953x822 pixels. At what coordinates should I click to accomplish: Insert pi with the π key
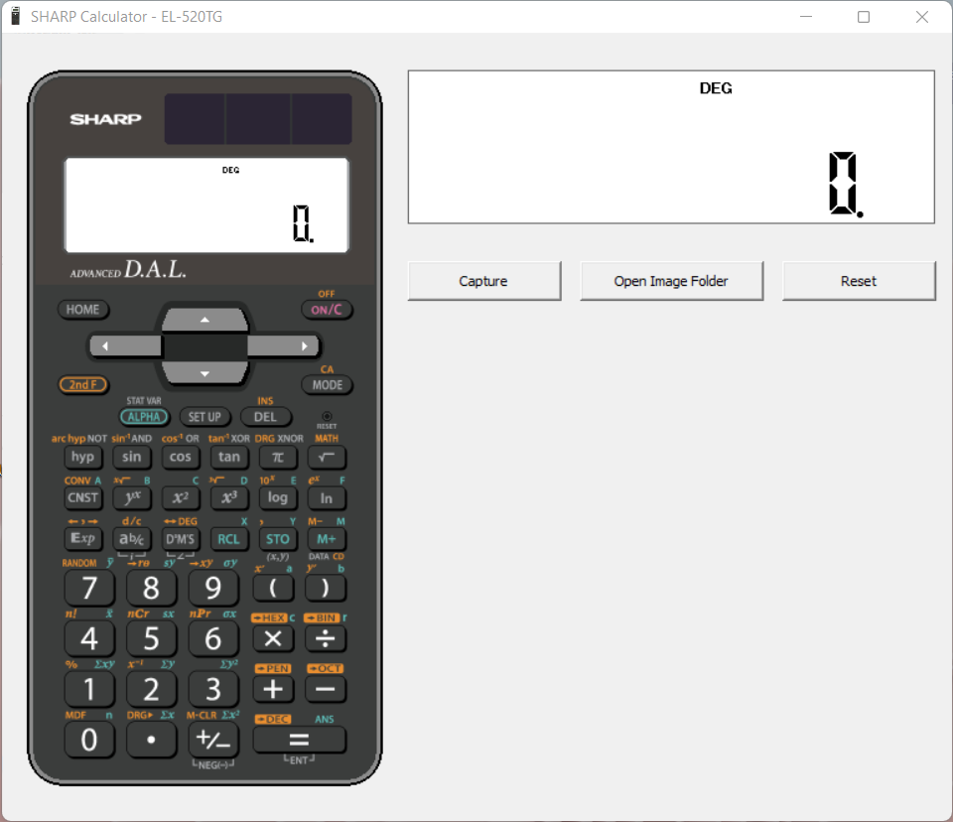pos(278,458)
